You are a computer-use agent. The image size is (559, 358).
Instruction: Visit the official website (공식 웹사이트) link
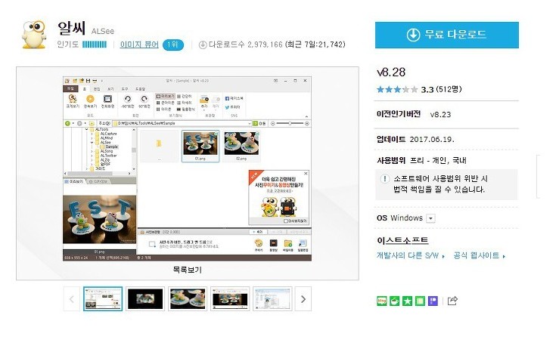(x=479, y=255)
